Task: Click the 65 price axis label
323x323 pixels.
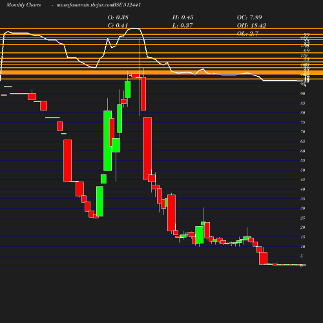Action: [303, 141]
